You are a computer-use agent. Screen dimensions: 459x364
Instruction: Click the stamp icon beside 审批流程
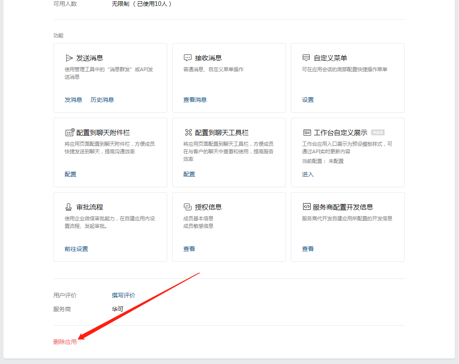69,207
